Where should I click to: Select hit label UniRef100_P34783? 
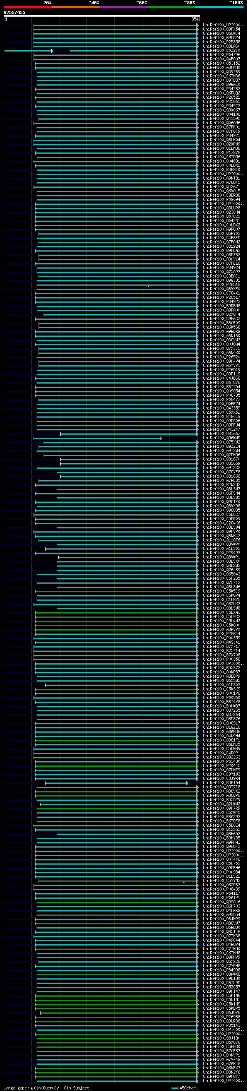(x=222, y=89)
